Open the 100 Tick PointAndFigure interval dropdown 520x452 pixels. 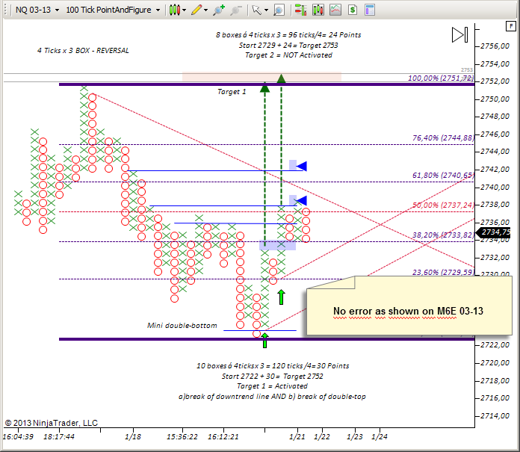[x=113, y=10]
